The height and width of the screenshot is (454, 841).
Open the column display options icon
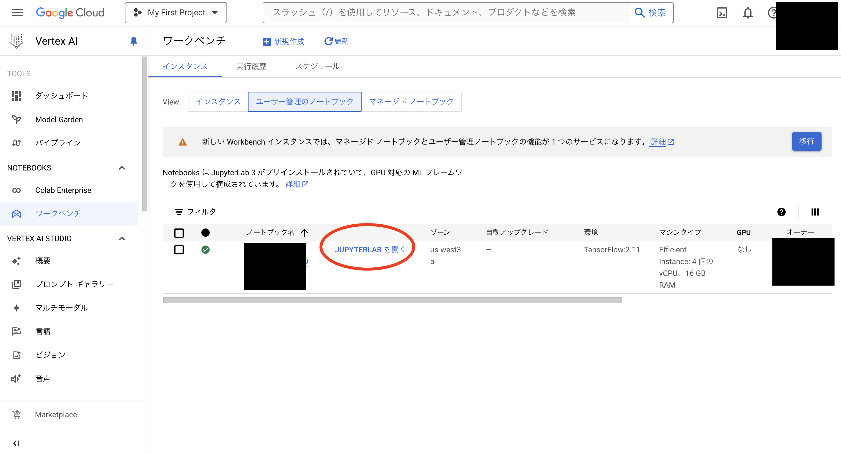(814, 212)
